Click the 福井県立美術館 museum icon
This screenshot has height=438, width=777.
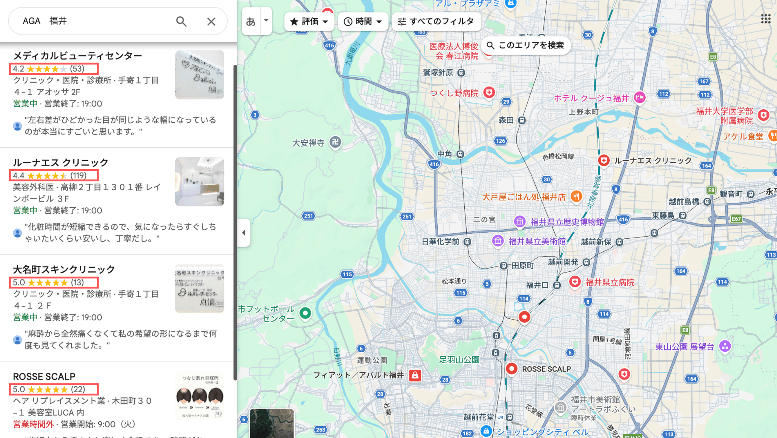pyautogui.click(x=498, y=241)
